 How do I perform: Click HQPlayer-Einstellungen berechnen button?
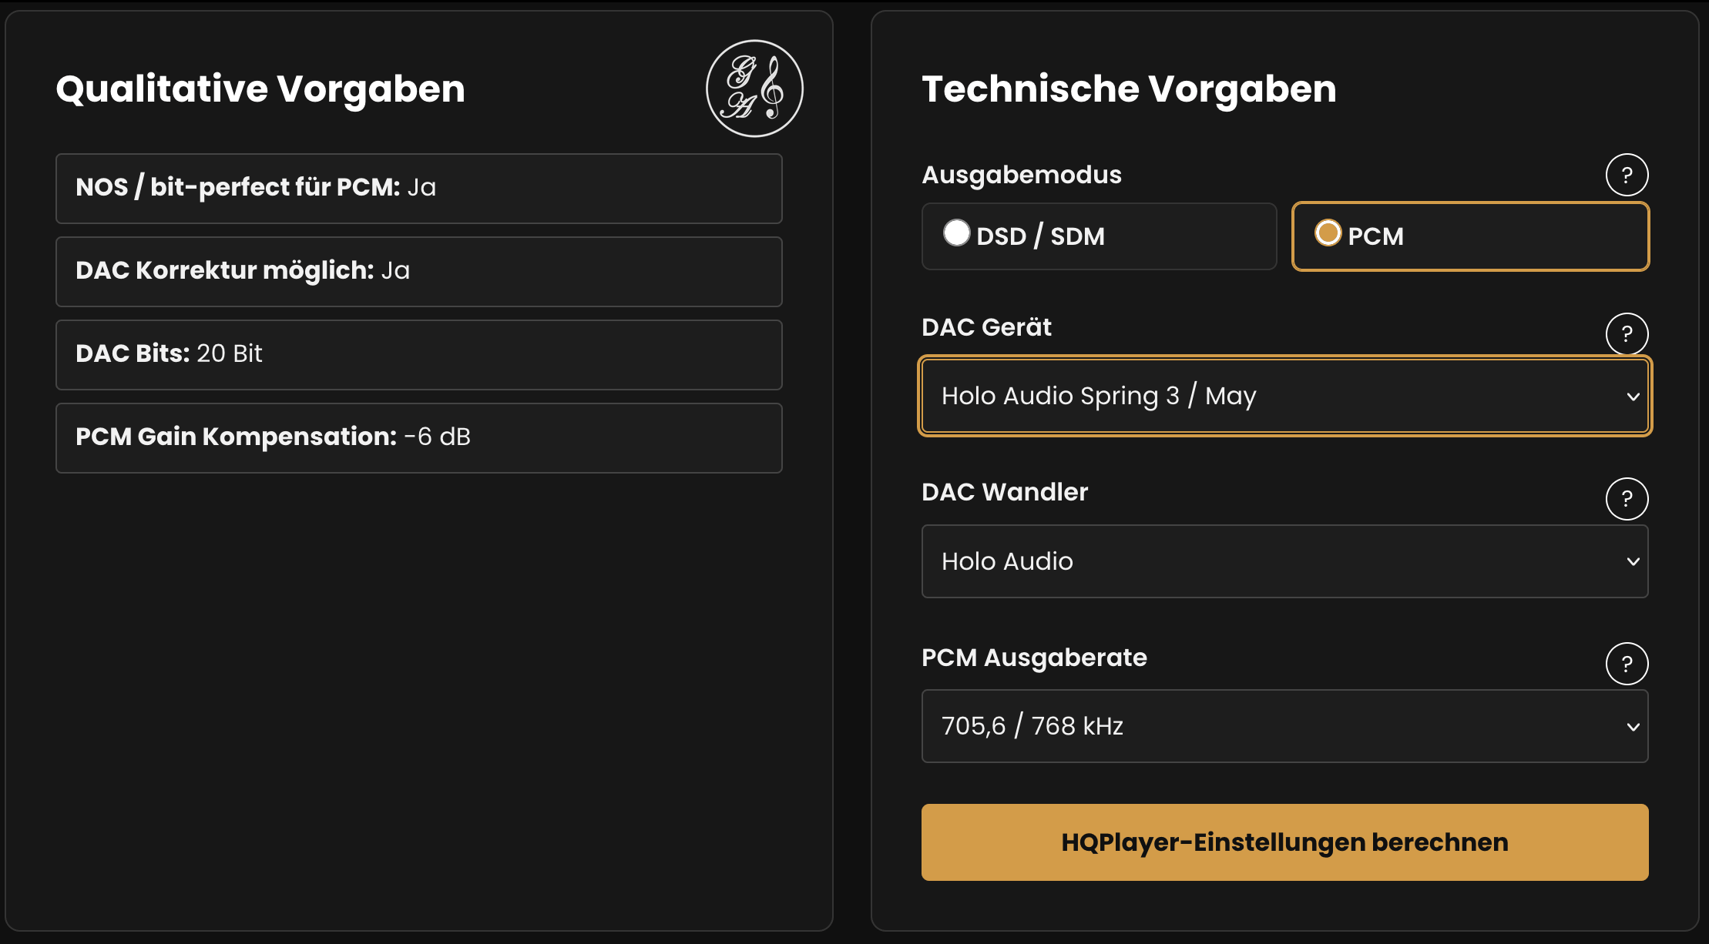[1284, 842]
